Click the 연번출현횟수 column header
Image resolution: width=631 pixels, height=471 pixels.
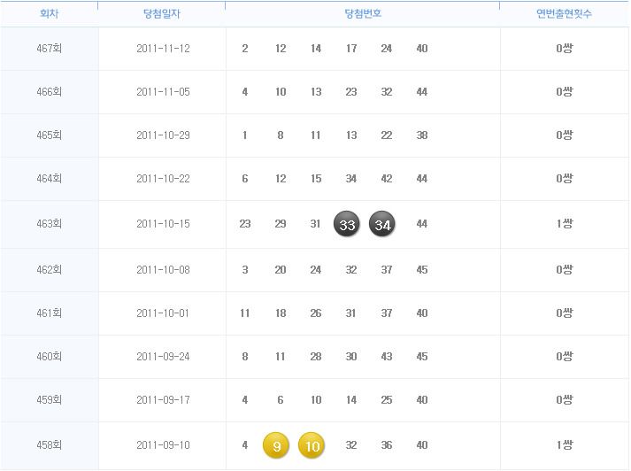point(565,13)
